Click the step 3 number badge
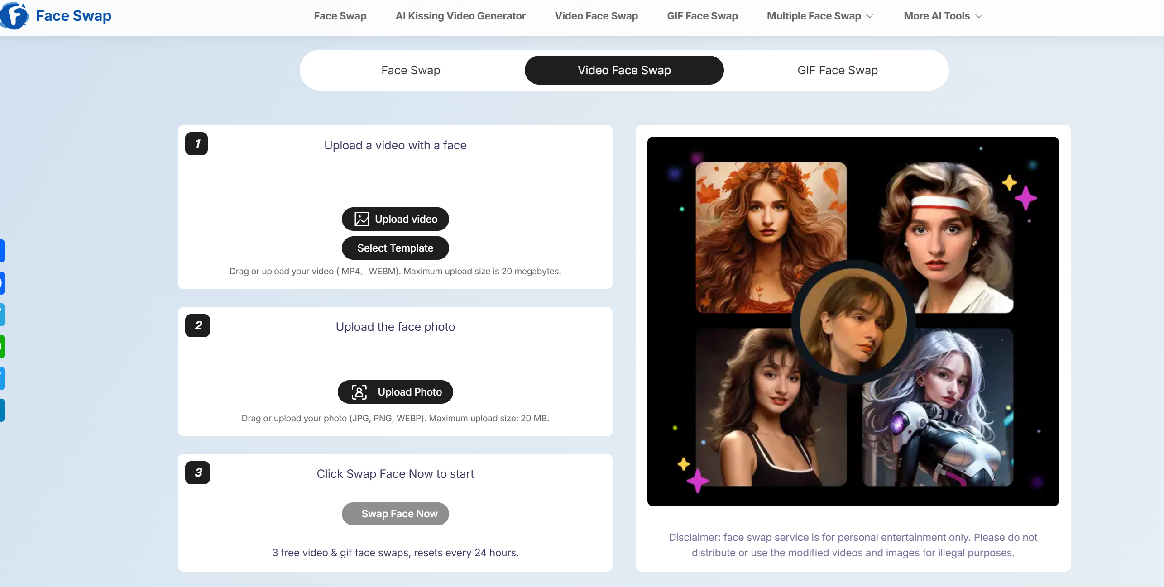This screenshot has width=1164, height=587. (197, 472)
